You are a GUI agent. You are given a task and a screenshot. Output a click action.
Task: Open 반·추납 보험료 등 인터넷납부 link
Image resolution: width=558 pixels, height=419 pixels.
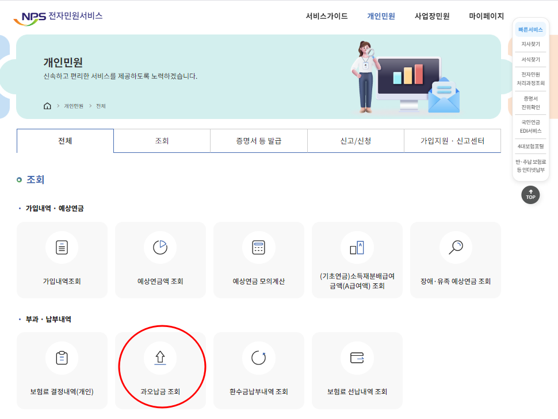[x=530, y=166]
